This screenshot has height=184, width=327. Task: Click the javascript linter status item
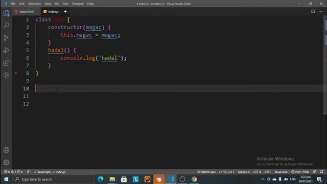tap(42, 172)
